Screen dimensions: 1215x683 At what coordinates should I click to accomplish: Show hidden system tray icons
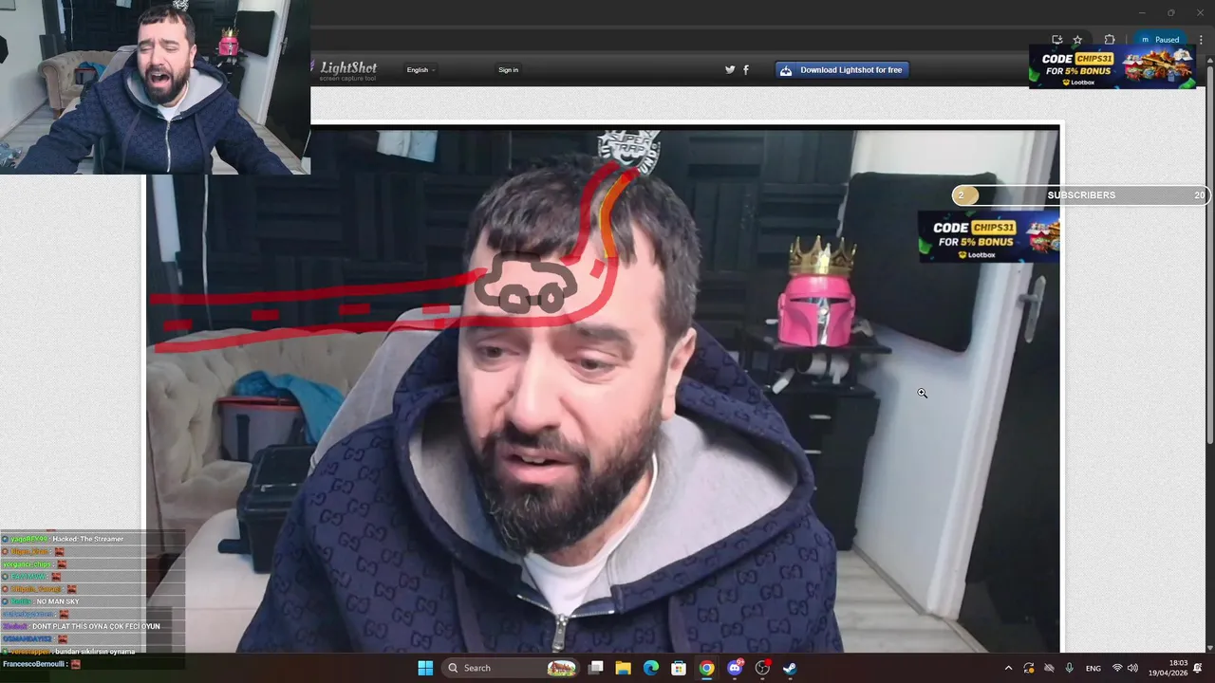click(x=1008, y=668)
